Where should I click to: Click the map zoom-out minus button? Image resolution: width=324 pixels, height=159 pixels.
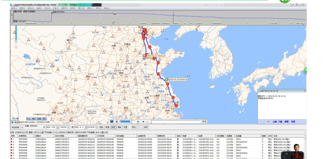click(x=16, y=47)
